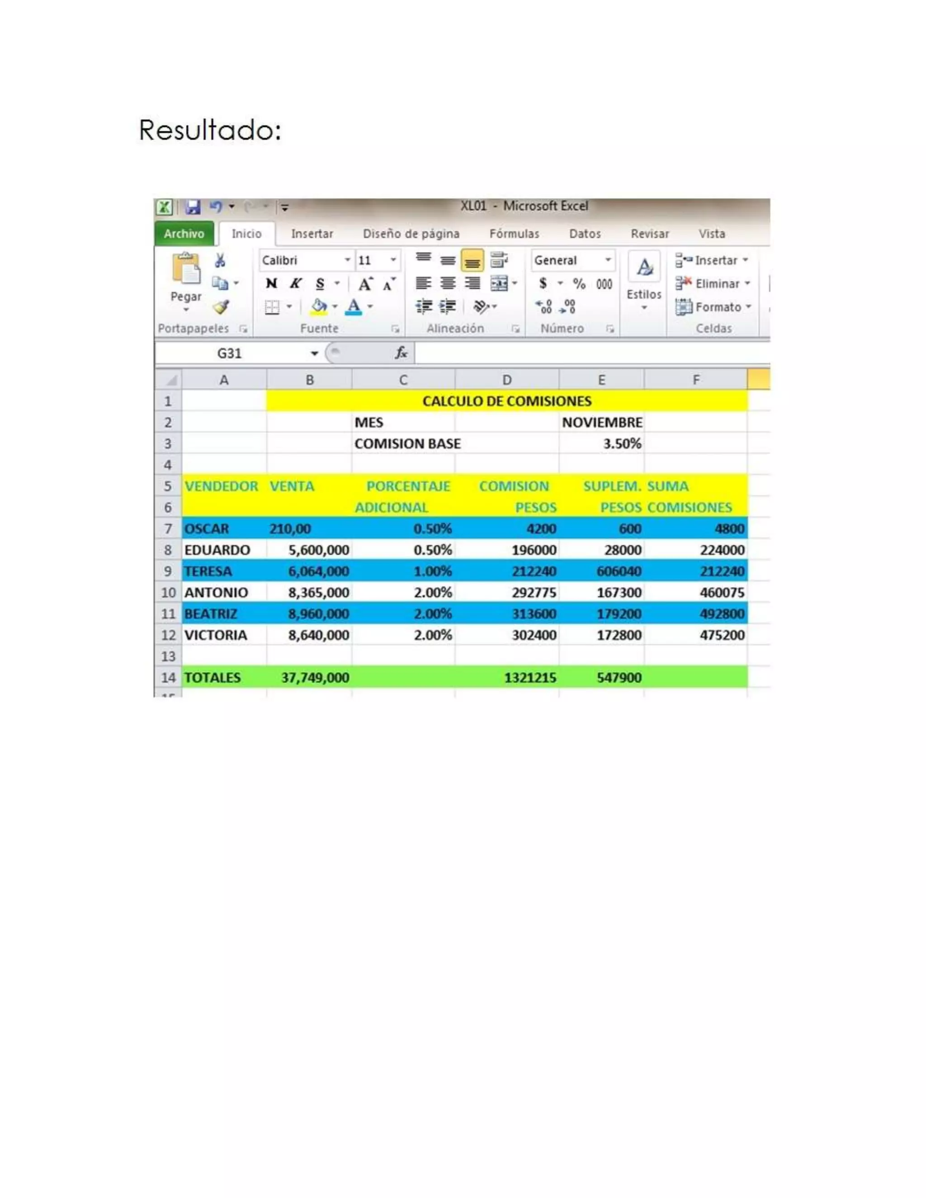The image size is (926, 1198).
Task: Select column C header
Action: 403,380
